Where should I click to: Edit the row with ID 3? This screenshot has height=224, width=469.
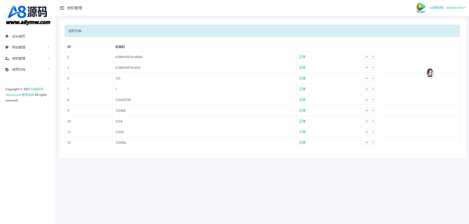click(367, 68)
